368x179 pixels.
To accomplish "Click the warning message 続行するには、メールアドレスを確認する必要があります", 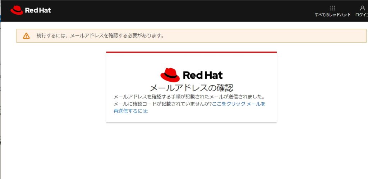I will point(100,36).
